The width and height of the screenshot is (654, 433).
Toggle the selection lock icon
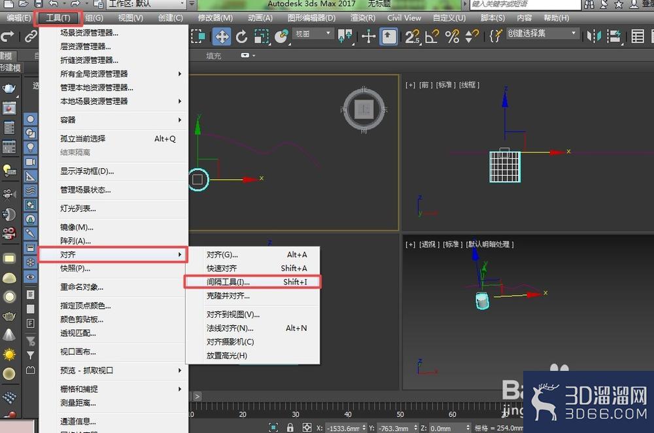pos(290,428)
